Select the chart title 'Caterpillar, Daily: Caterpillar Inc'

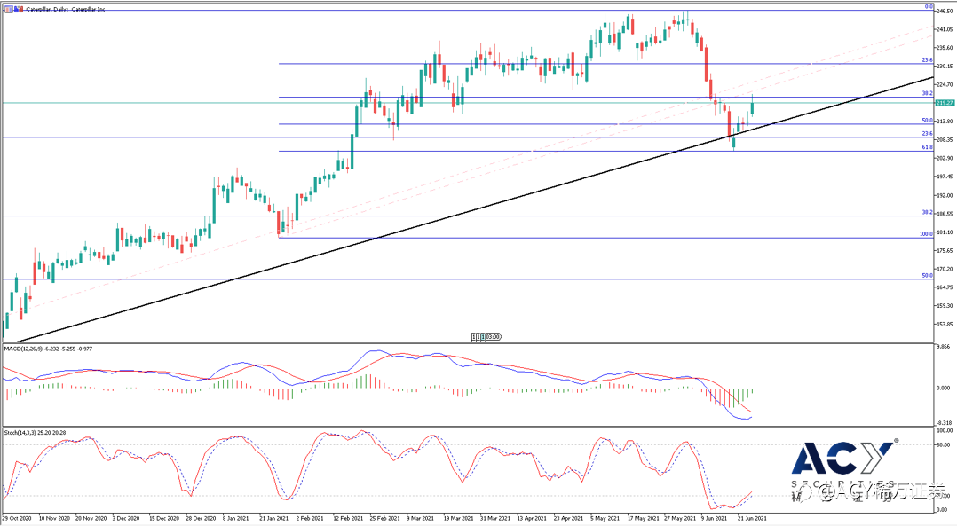(66, 9)
